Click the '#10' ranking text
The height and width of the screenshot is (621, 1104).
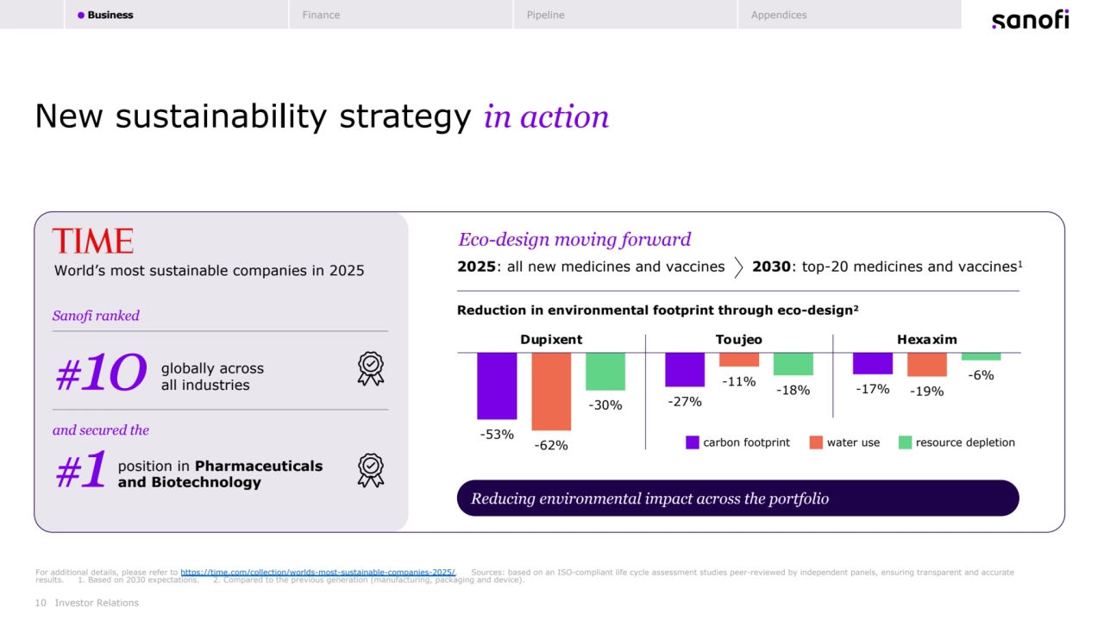(101, 373)
